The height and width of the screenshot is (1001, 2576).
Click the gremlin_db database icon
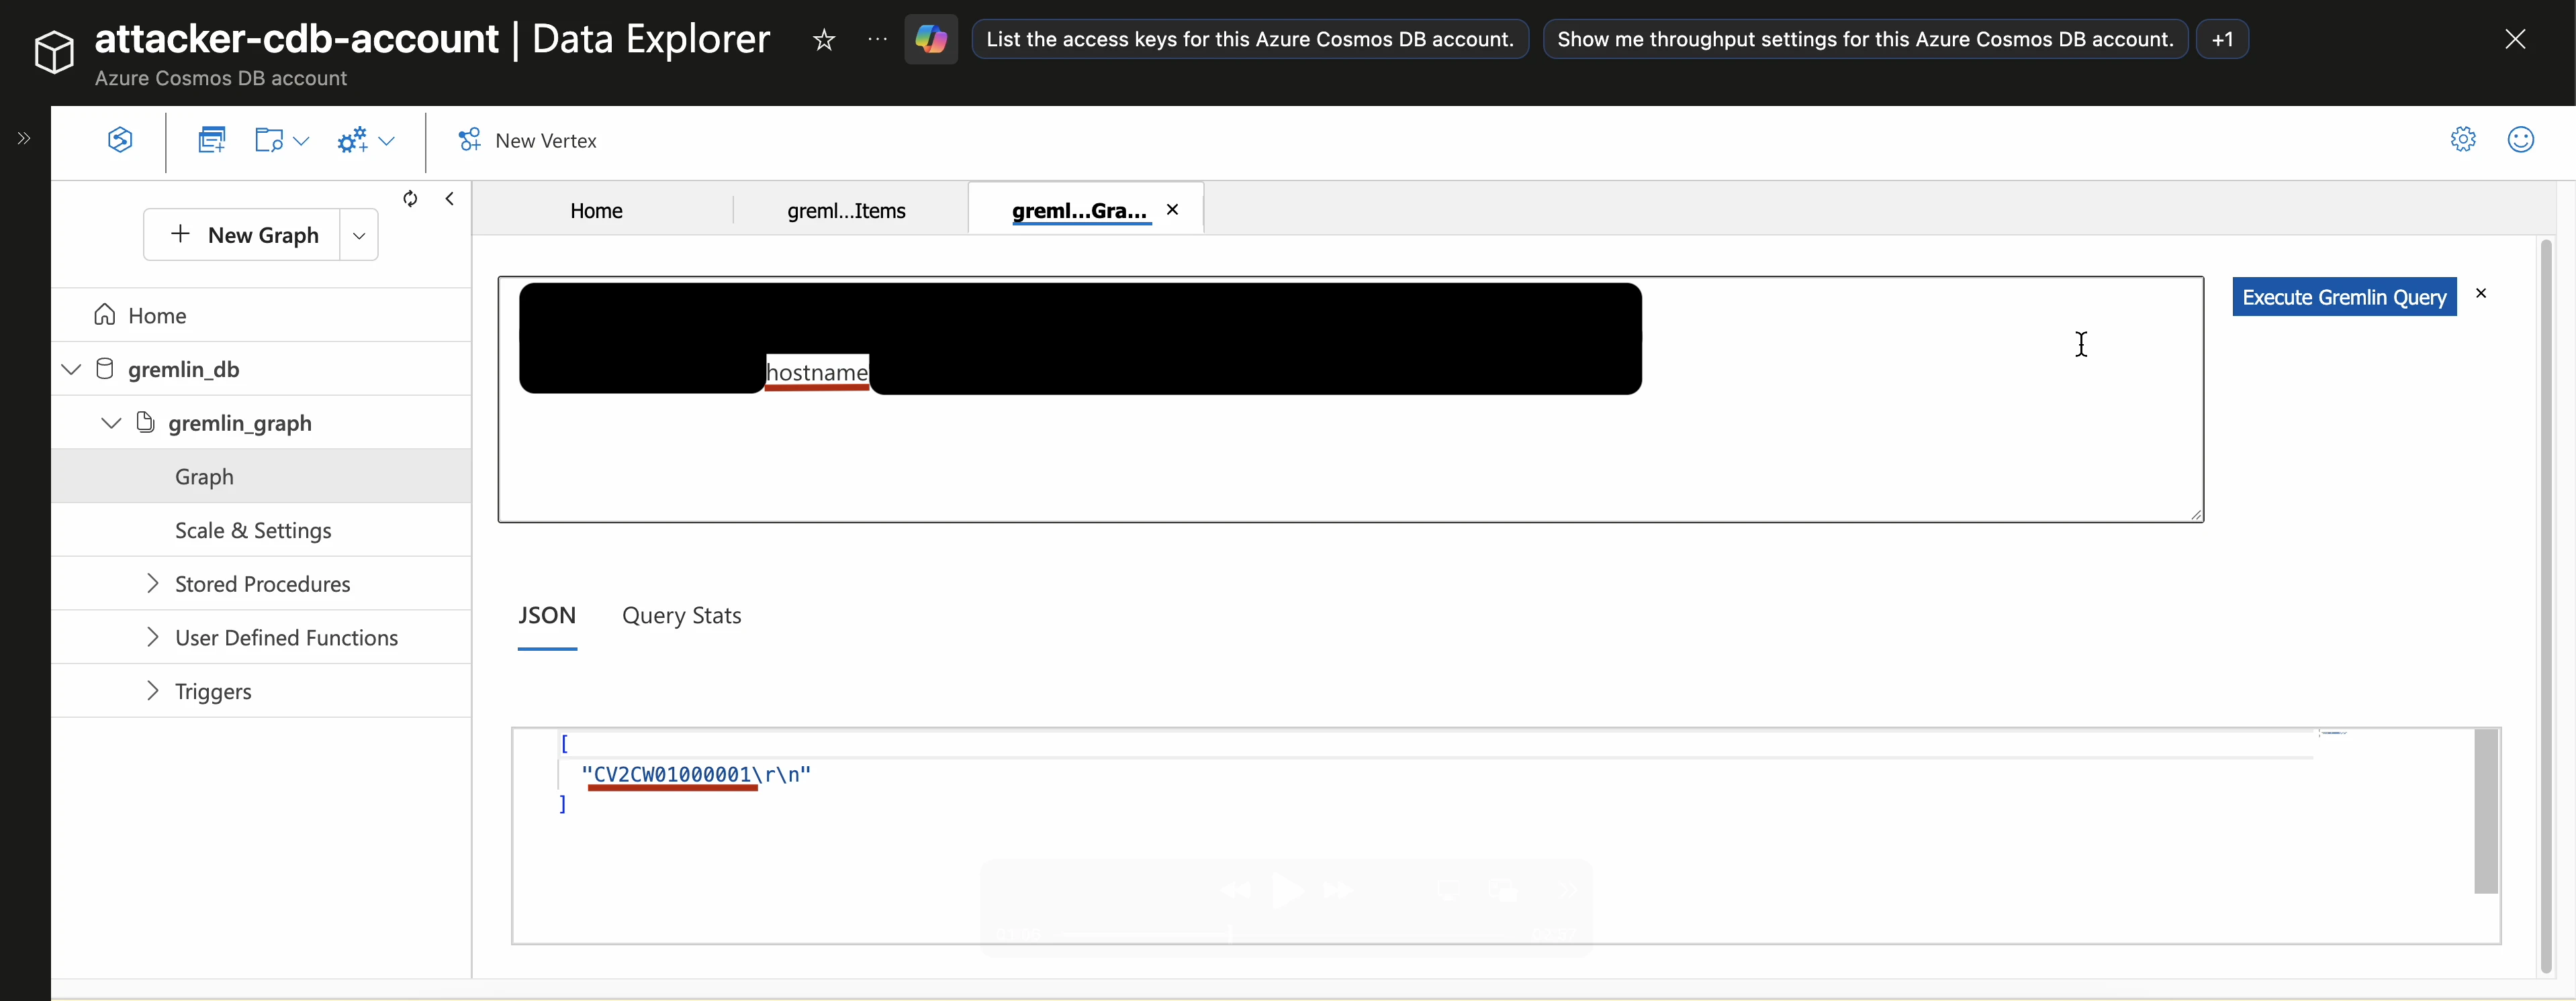pos(104,368)
